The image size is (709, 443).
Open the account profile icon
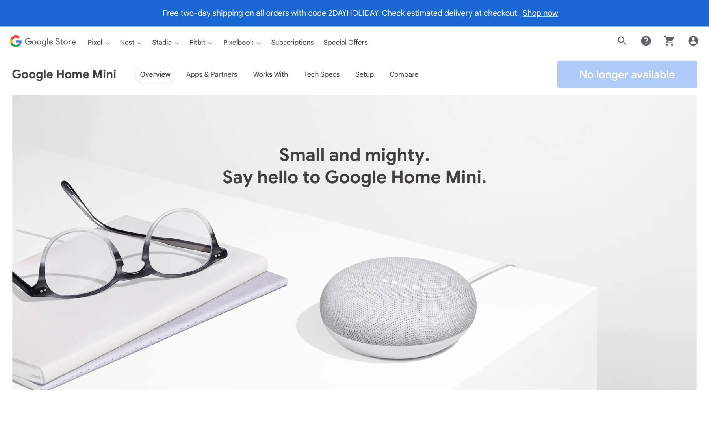(x=693, y=41)
